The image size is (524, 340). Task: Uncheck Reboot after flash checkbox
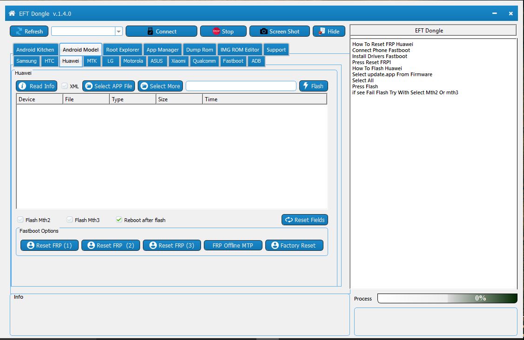tap(119, 220)
